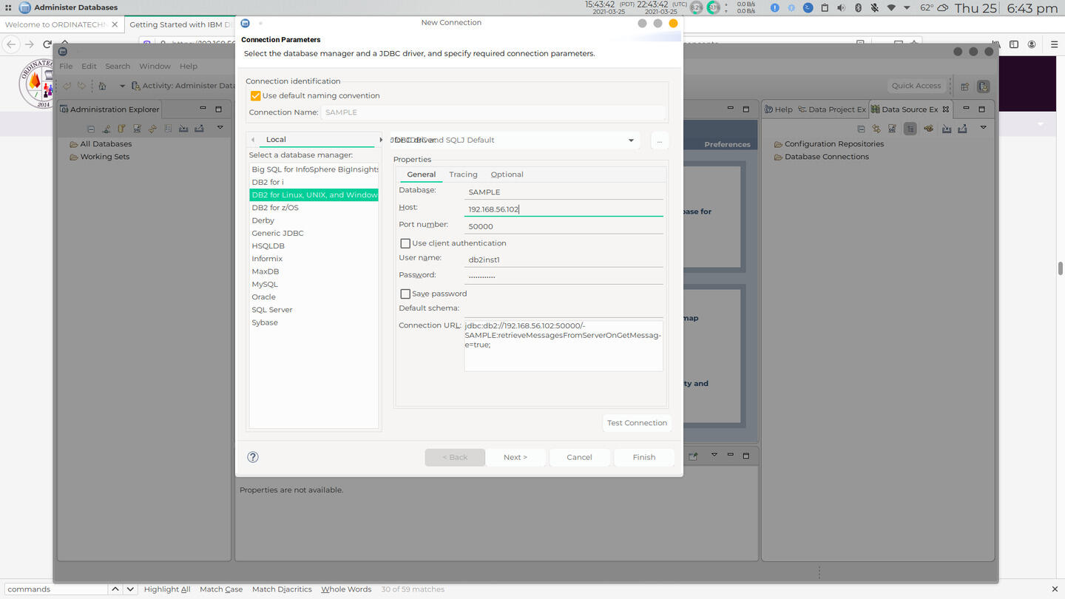Toggle Save password checkbox
This screenshot has height=599, width=1065.
[x=405, y=294]
